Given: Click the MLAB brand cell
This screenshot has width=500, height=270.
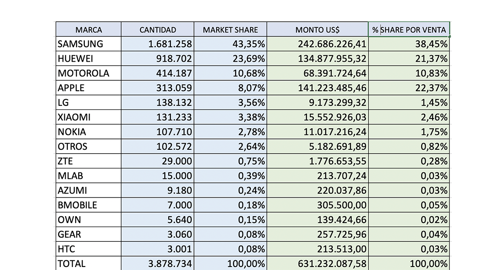Looking at the screenshot, I should point(88,176).
